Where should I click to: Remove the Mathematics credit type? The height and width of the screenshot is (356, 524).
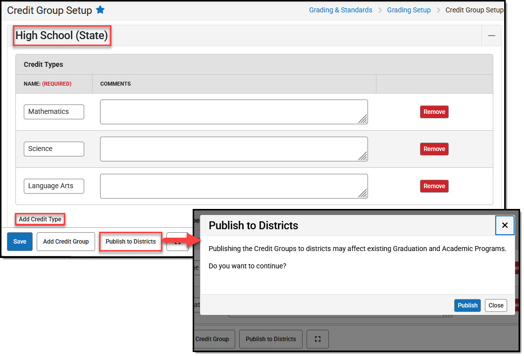tap(434, 112)
